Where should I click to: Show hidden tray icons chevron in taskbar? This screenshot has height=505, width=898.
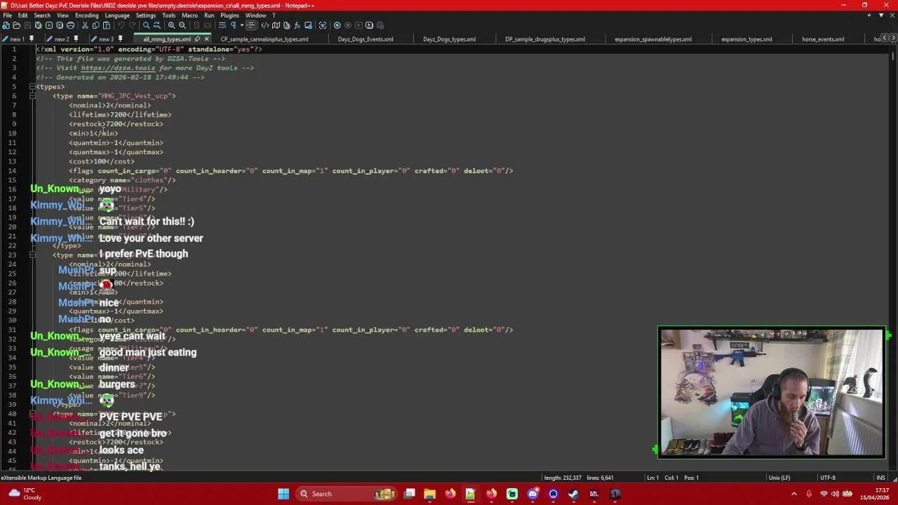click(x=794, y=494)
